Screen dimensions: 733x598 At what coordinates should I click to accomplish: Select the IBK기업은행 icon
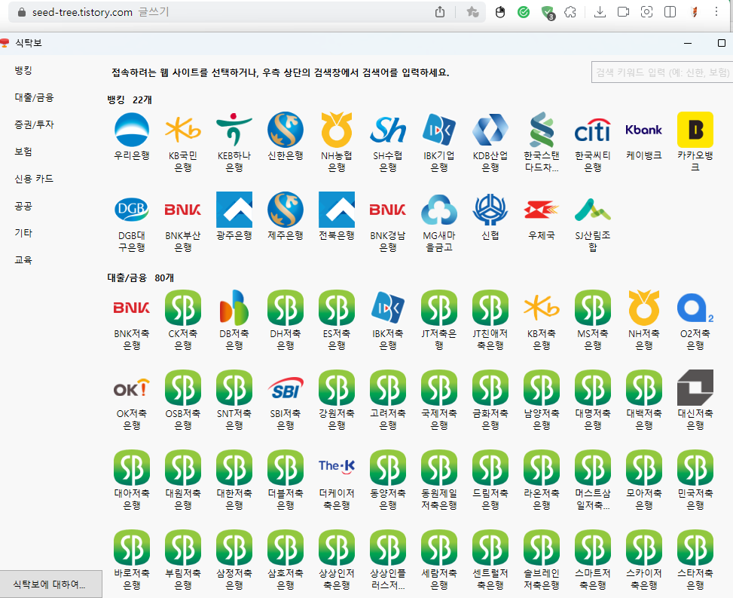(439, 130)
